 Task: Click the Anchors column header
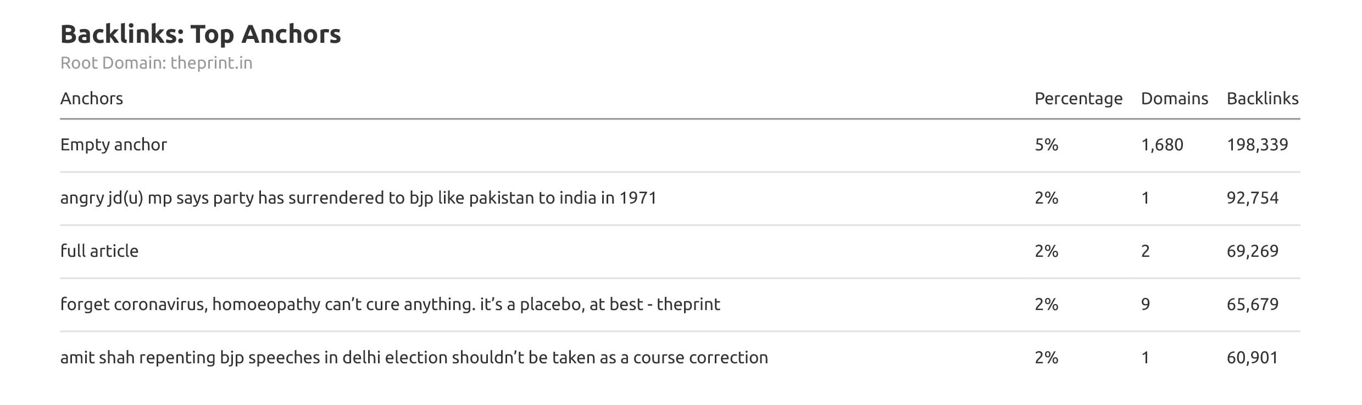coord(92,99)
